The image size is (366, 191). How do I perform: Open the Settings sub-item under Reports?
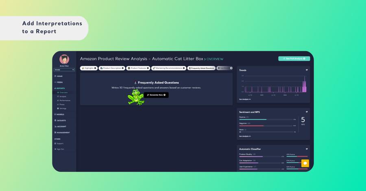[62, 108]
